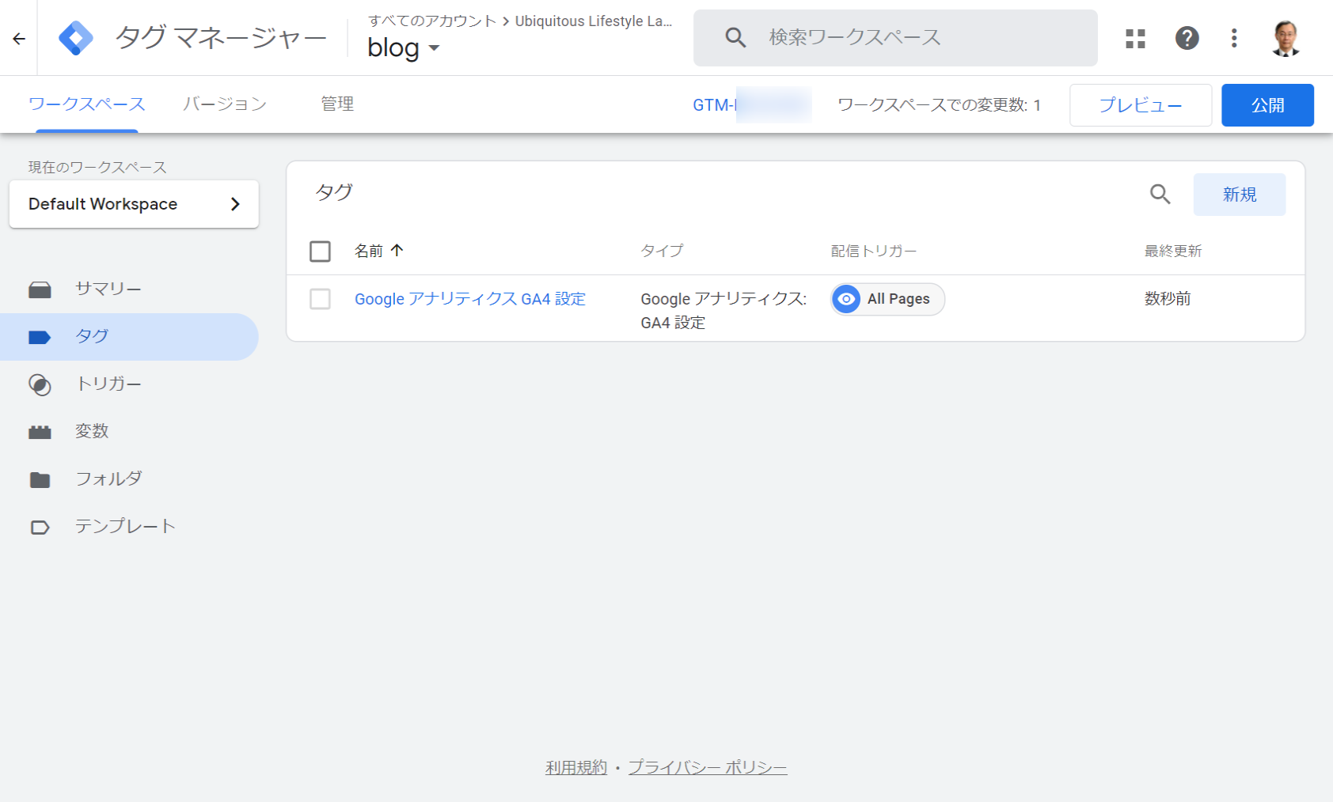Click the 配信トリガー column header
Viewport: 1333px width, 802px height.
pyautogui.click(x=874, y=251)
